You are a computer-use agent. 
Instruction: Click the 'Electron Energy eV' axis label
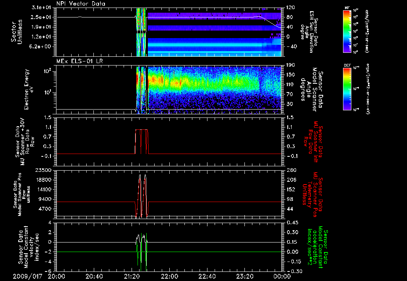pos(29,89)
